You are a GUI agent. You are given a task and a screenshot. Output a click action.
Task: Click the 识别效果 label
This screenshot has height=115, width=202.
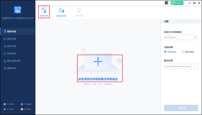coord(168,47)
